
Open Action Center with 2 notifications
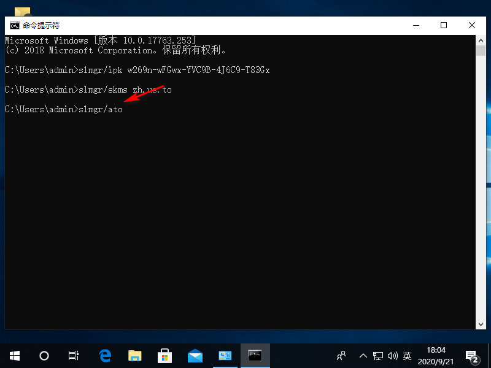[x=471, y=356]
